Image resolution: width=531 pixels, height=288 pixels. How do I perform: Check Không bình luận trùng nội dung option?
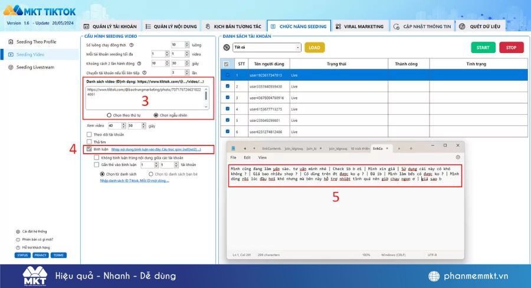coord(97,157)
